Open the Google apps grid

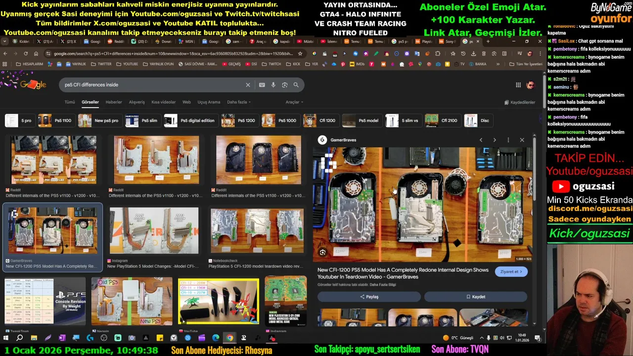click(x=518, y=85)
